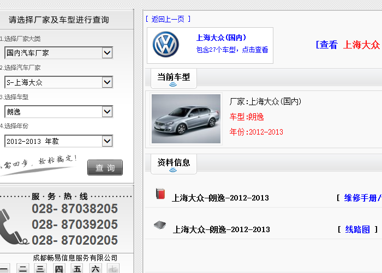Click the red 年份:2012-2013 text
Screen dimensions: 382x273
point(256,132)
